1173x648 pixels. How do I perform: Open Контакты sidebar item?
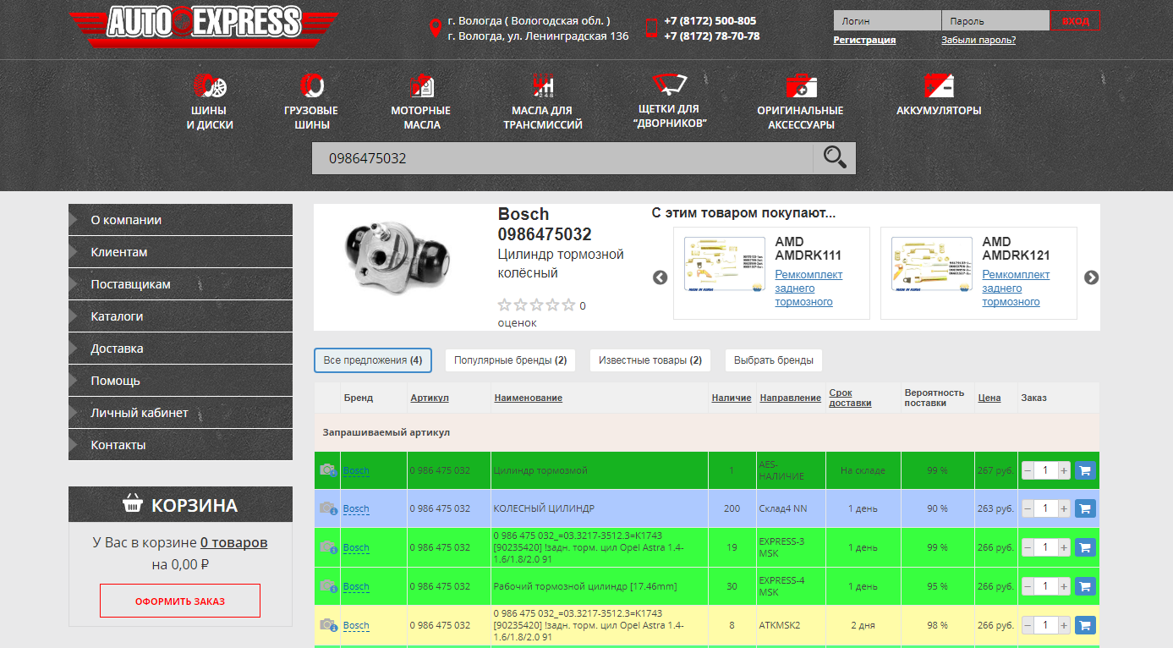(x=180, y=445)
